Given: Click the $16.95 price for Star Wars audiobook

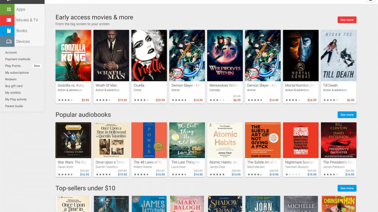Looking at the screenshot, I should (x=84, y=175).
